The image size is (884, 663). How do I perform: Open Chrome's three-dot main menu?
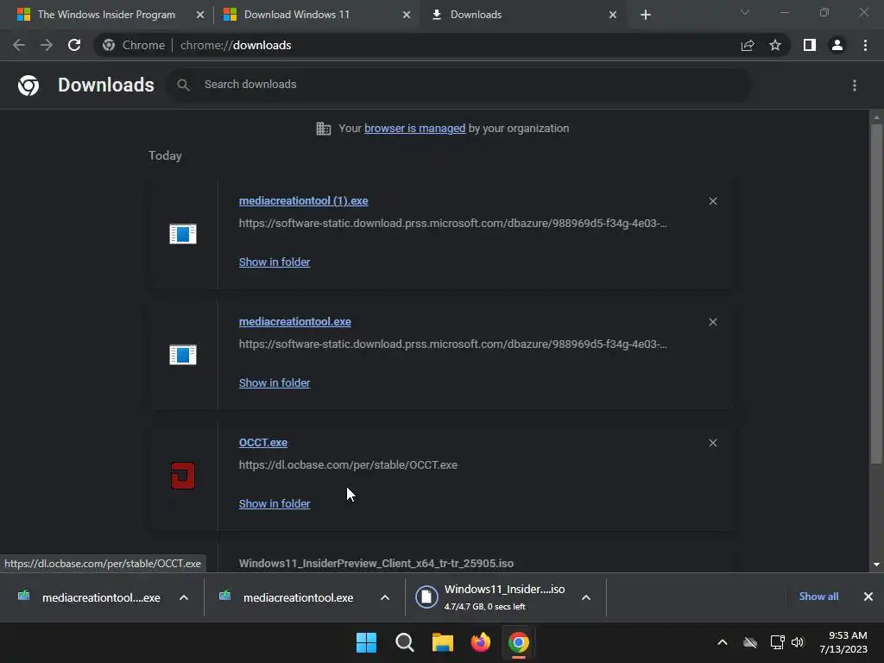[x=865, y=45]
